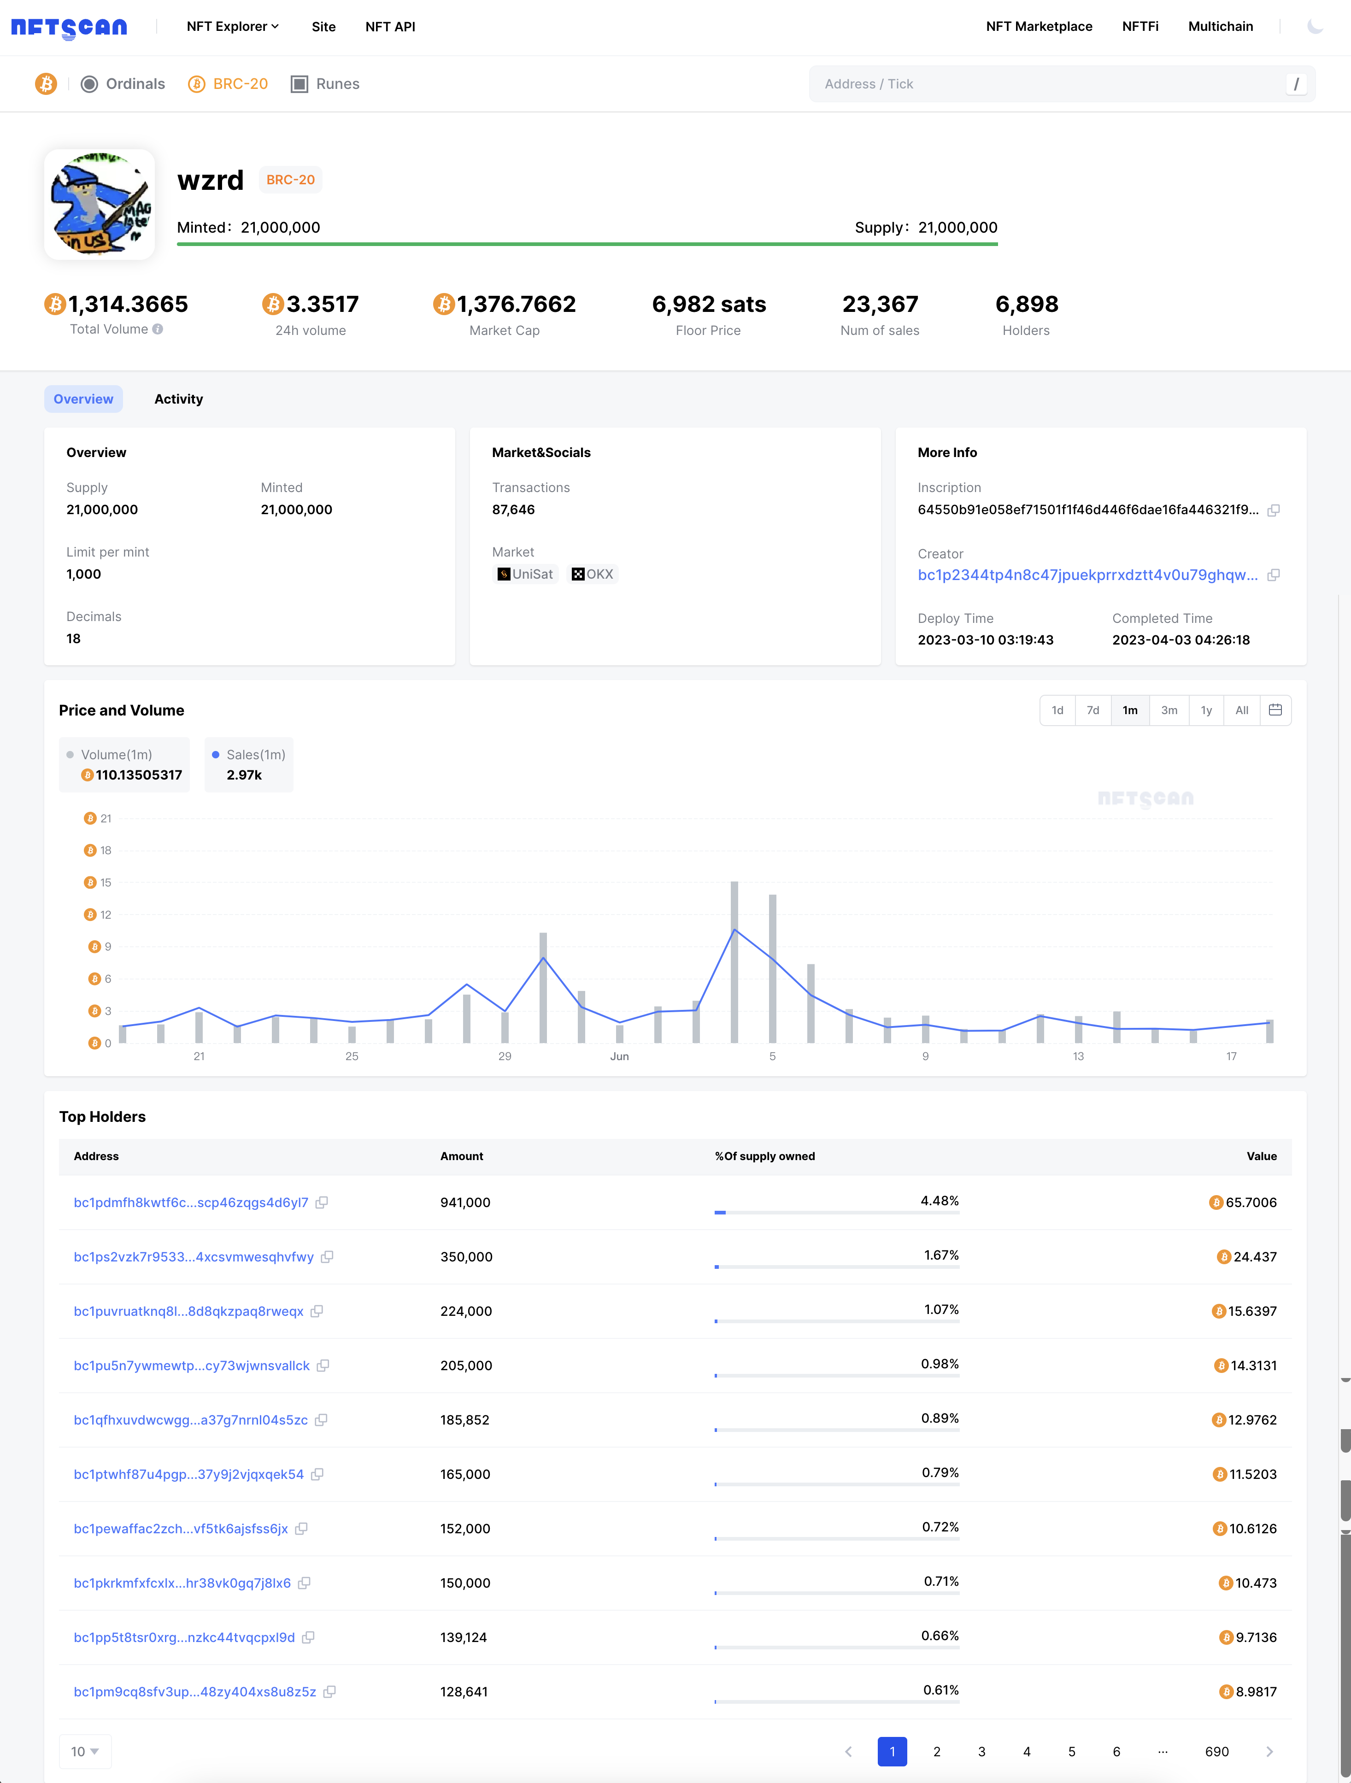Open OKX market link
Image resolution: width=1351 pixels, height=1783 pixels.
pos(593,574)
